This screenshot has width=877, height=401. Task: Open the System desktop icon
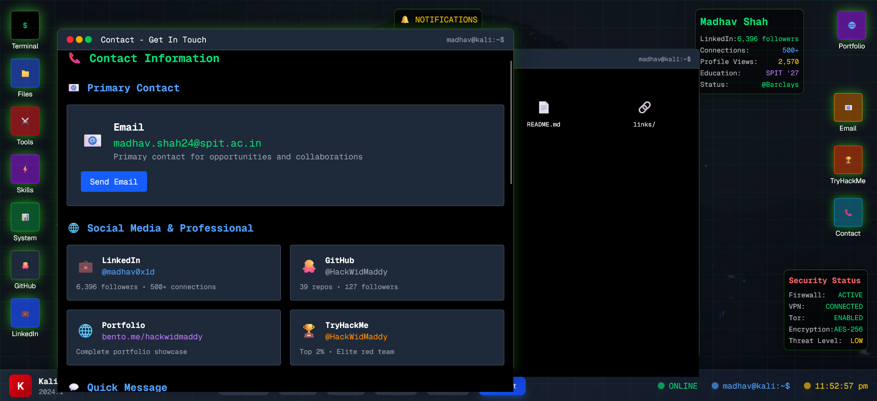[25, 217]
